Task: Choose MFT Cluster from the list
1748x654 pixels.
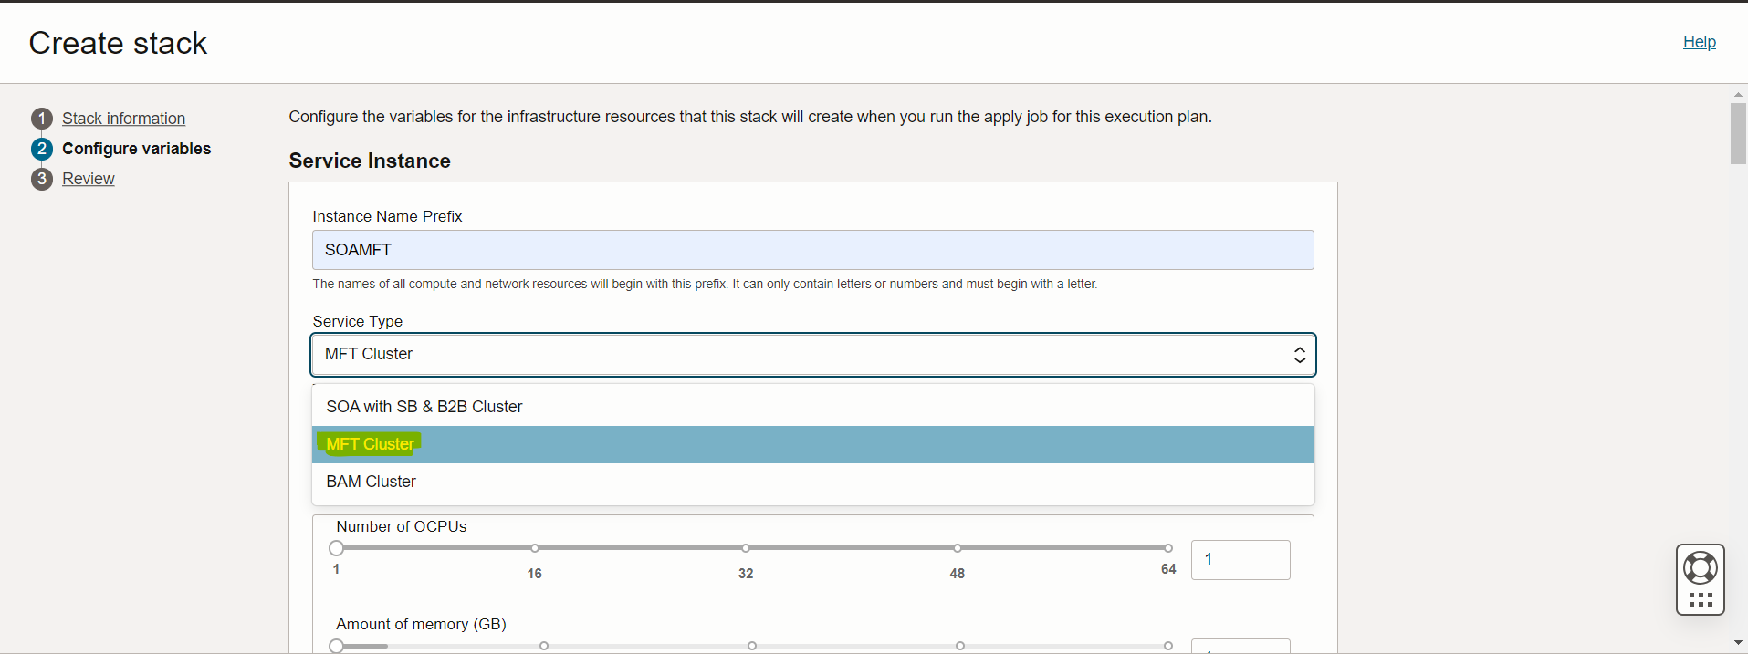Action: (x=371, y=444)
